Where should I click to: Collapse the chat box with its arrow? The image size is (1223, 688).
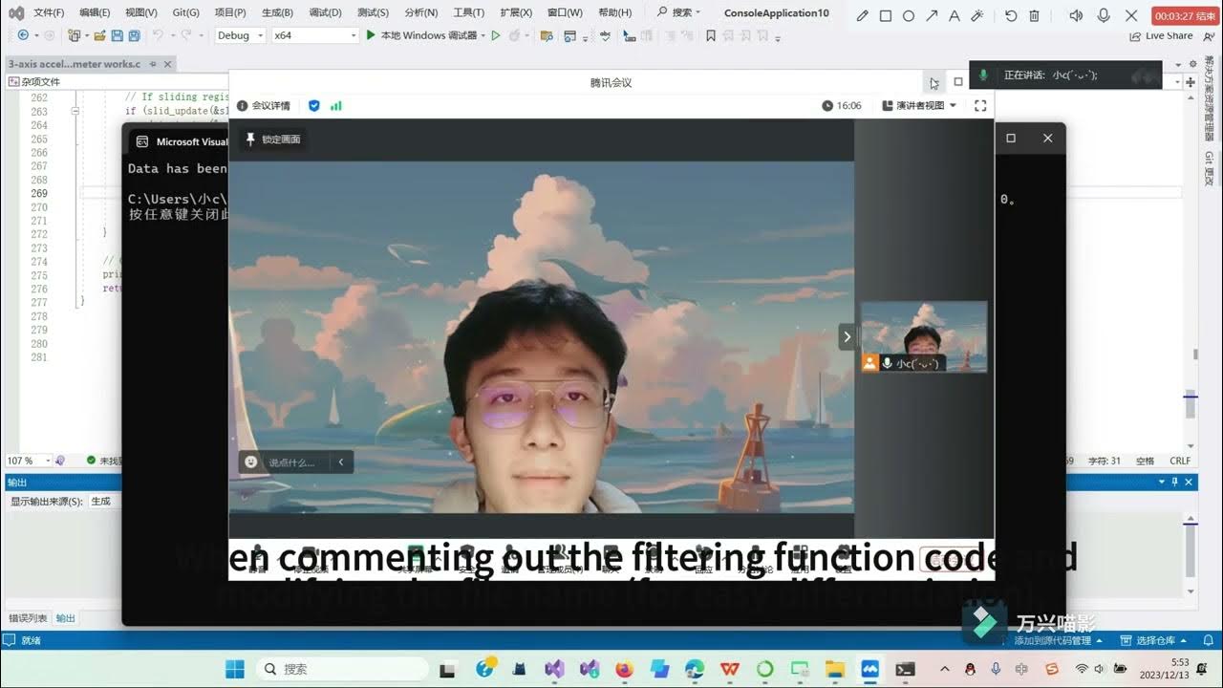pos(341,462)
